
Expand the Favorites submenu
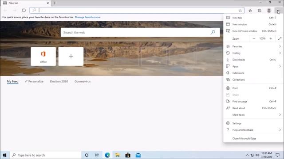tap(253, 46)
